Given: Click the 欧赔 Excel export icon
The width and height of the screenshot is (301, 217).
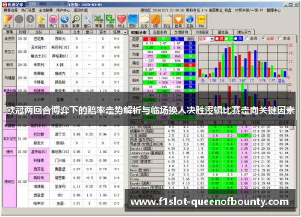Looking at the screenshot, I should [x=110, y=21].
